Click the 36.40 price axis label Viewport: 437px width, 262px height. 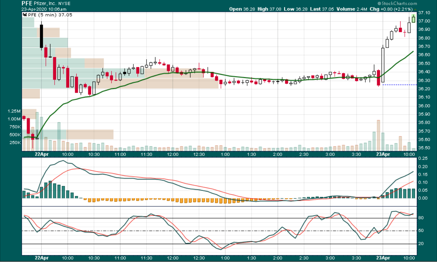pos(424,72)
